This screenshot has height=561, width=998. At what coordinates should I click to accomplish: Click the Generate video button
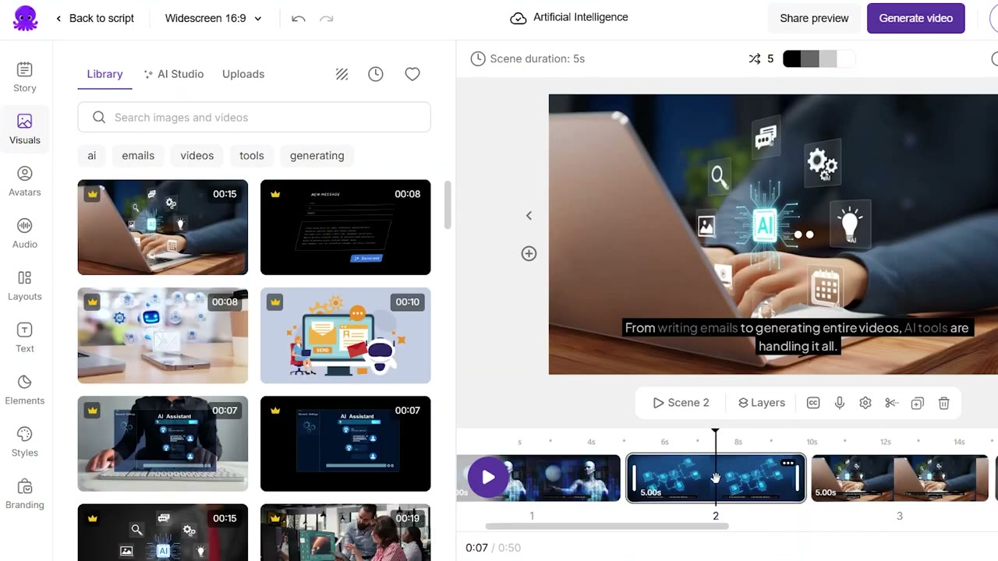[916, 18]
